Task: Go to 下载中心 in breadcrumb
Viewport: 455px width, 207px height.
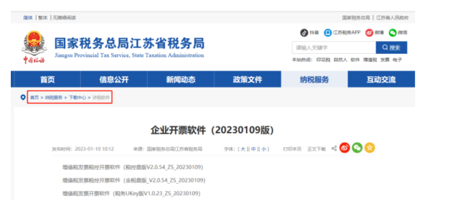Action: point(78,98)
